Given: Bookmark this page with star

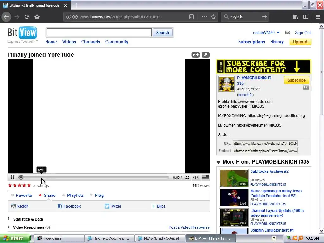Looking at the screenshot, I should coord(213,17).
